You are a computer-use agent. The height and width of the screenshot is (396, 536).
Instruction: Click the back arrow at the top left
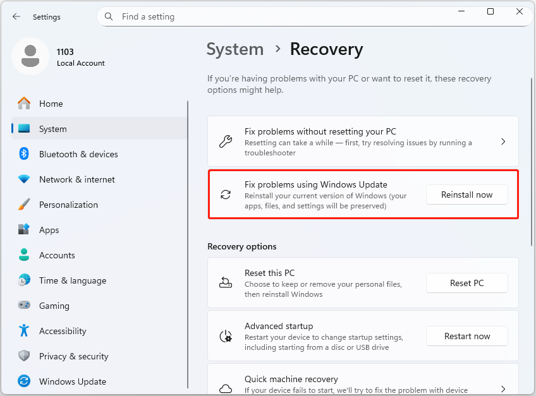[x=16, y=16]
